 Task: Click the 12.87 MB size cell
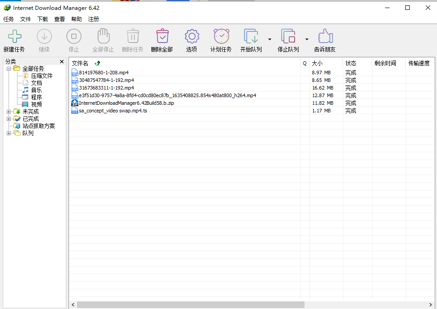coord(323,95)
